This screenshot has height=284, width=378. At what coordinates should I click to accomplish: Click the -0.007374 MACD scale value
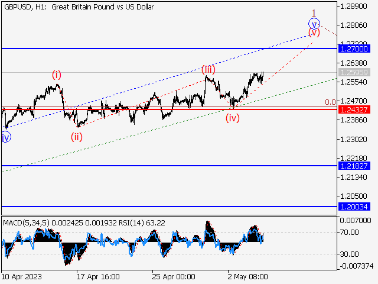pyautogui.click(x=356, y=266)
